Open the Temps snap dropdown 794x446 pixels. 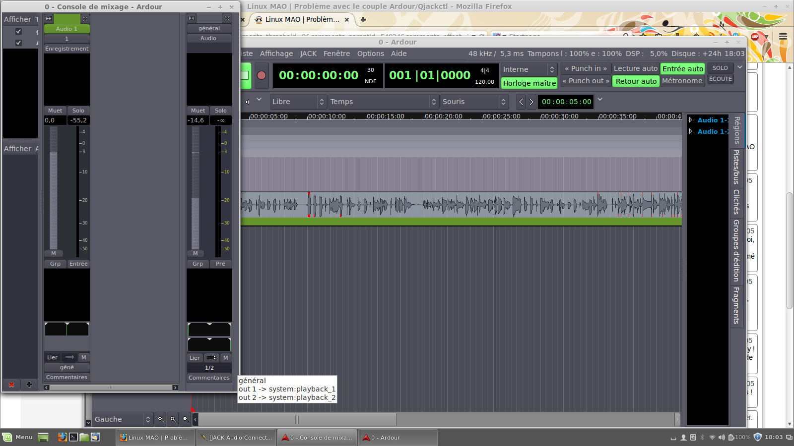pos(384,102)
